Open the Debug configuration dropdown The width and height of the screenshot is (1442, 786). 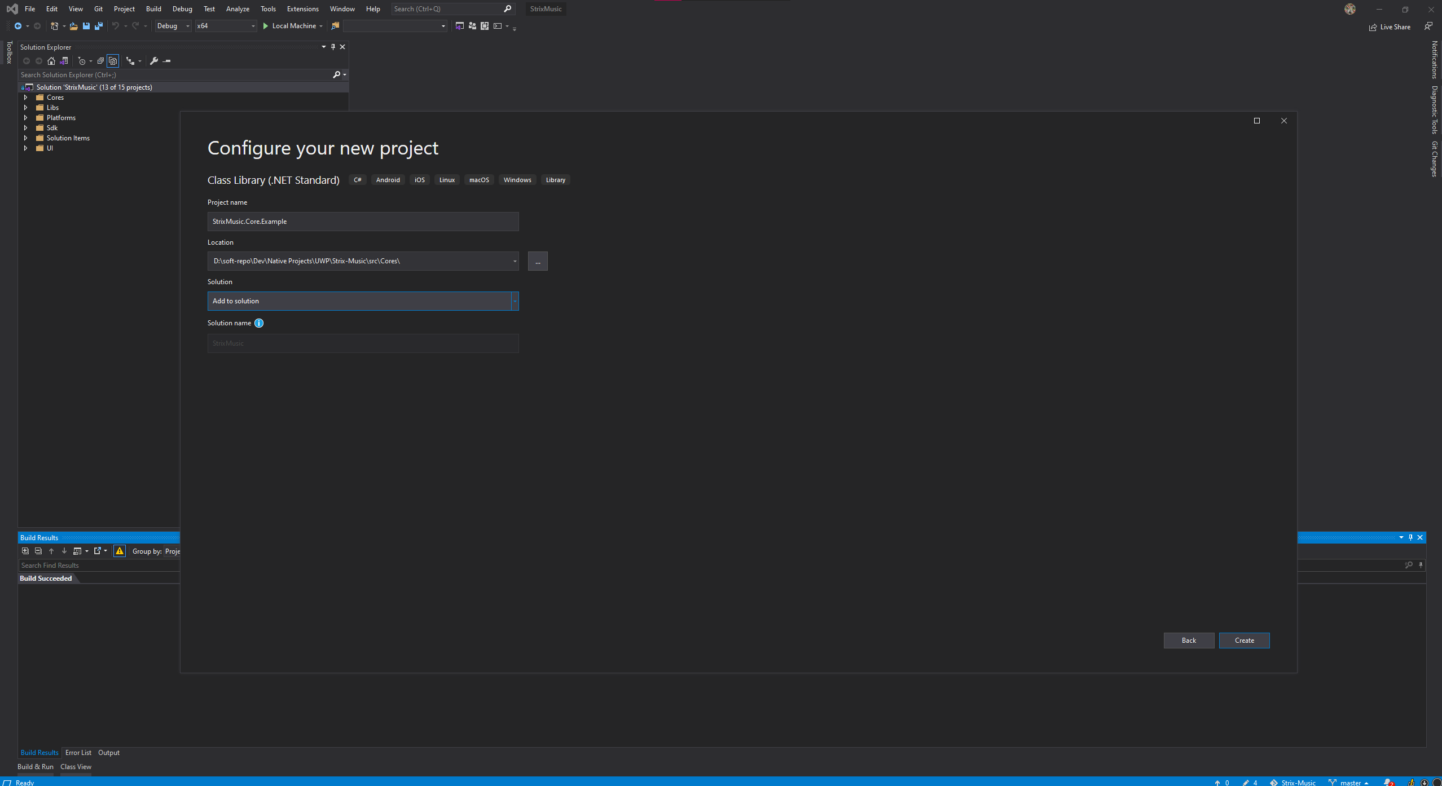coord(173,26)
